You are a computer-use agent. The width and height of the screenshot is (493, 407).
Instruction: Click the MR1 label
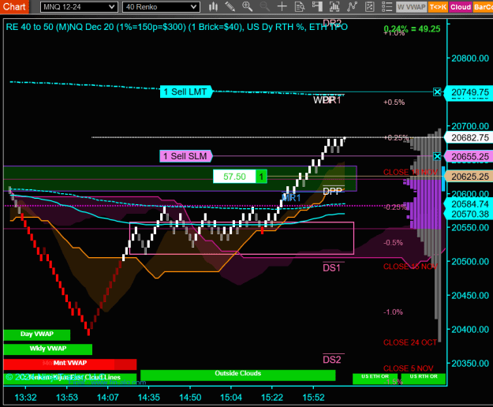pyautogui.click(x=291, y=198)
